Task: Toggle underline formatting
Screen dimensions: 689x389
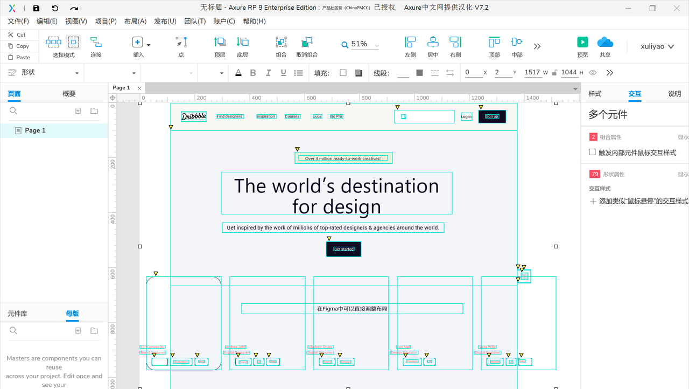Action: [x=283, y=73]
